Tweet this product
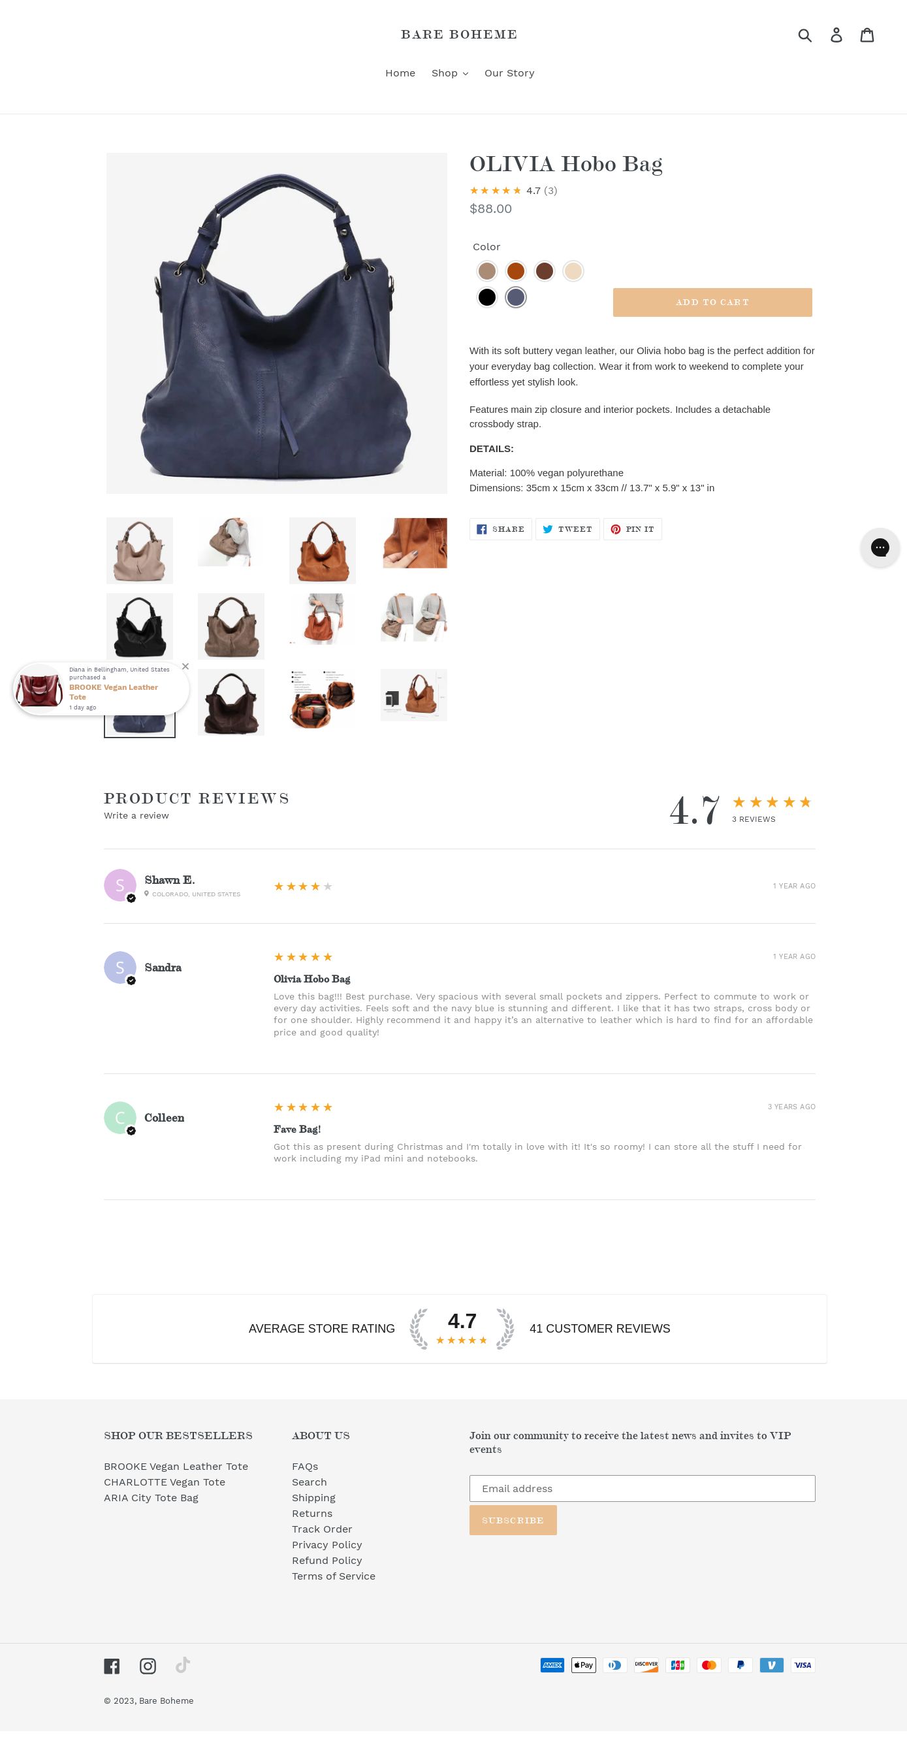907x1739 pixels. point(567,529)
